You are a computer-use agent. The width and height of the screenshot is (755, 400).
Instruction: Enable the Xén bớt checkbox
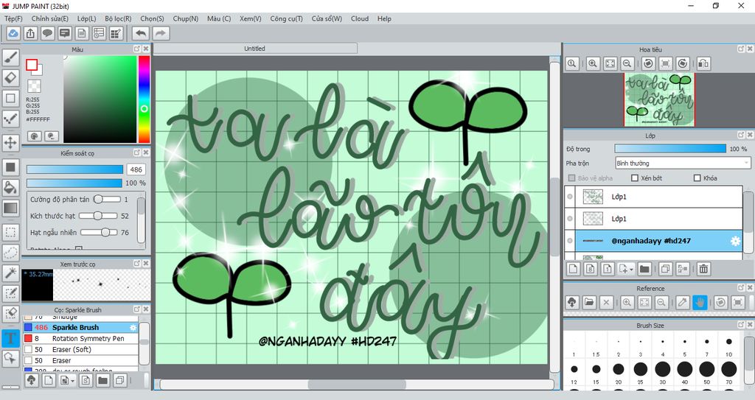tap(635, 178)
